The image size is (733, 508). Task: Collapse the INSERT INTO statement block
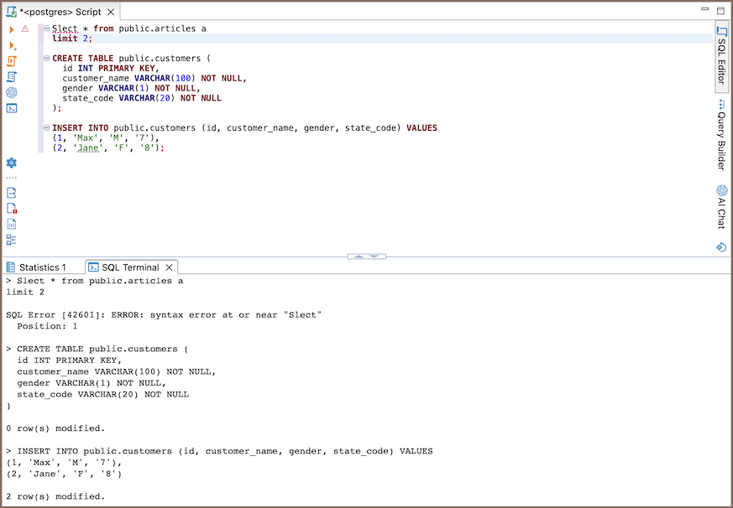(46, 128)
